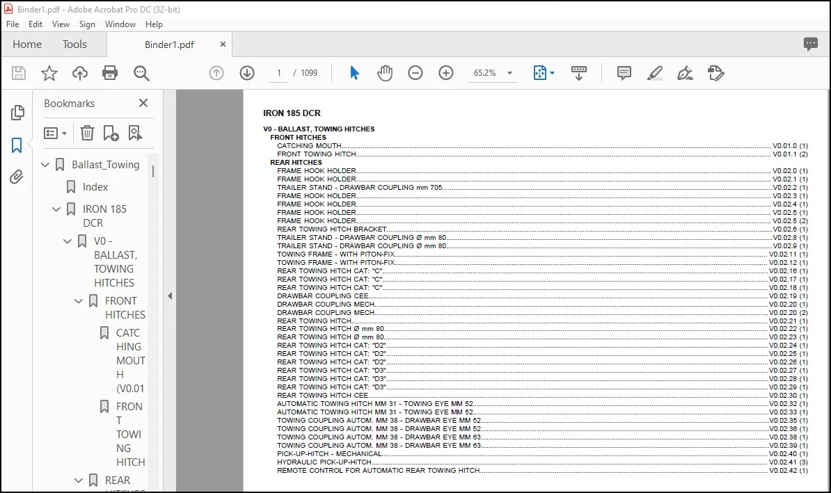This screenshot has height=493, width=831.
Task: Open the Sign menu
Action: [87, 24]
